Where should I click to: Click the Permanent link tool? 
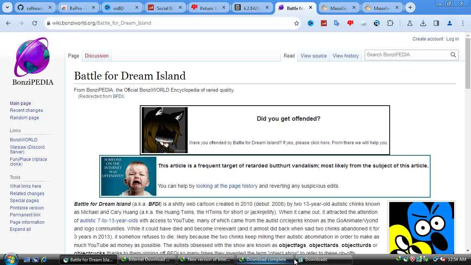[x=25, y=215]
